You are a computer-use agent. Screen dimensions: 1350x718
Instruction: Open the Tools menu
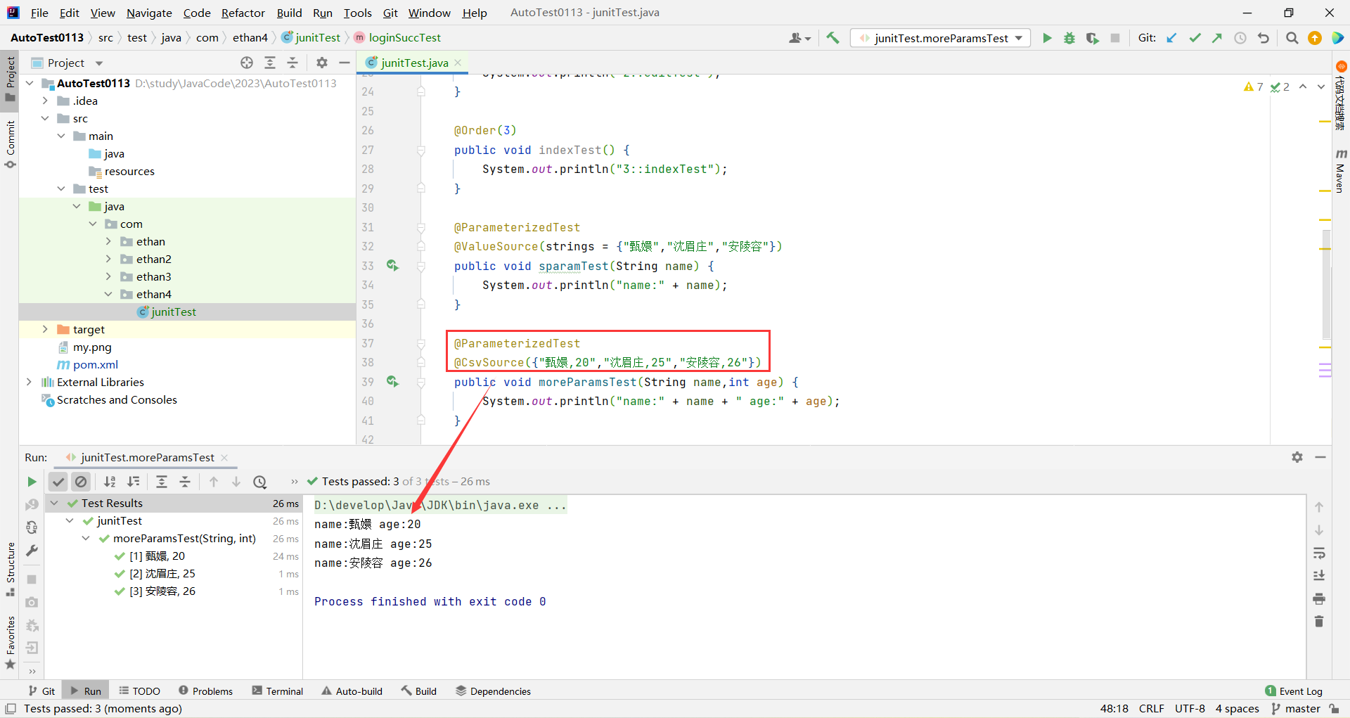tap(357, 13)
